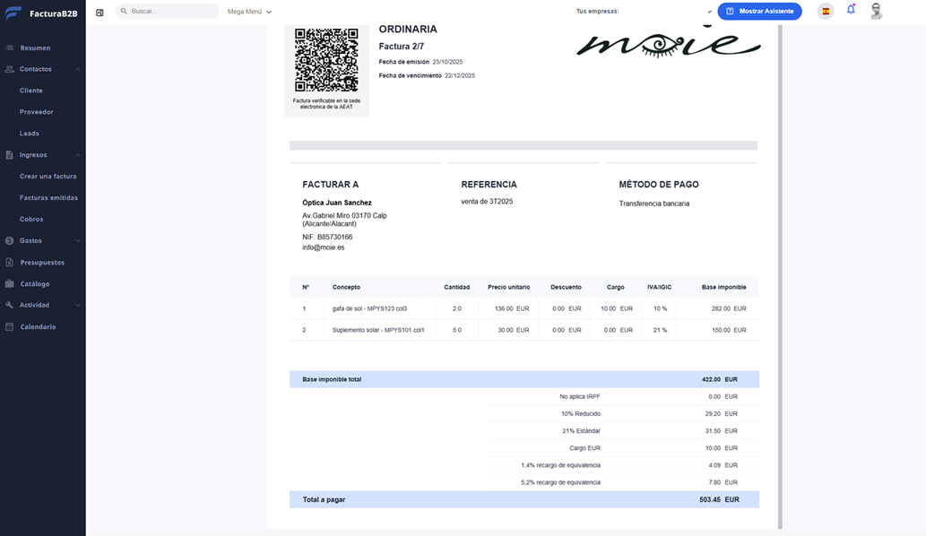Click the Calendario calendar icon
Image resolution: width=926 pixels, height=536 pixels.
(x=9, y=327)
